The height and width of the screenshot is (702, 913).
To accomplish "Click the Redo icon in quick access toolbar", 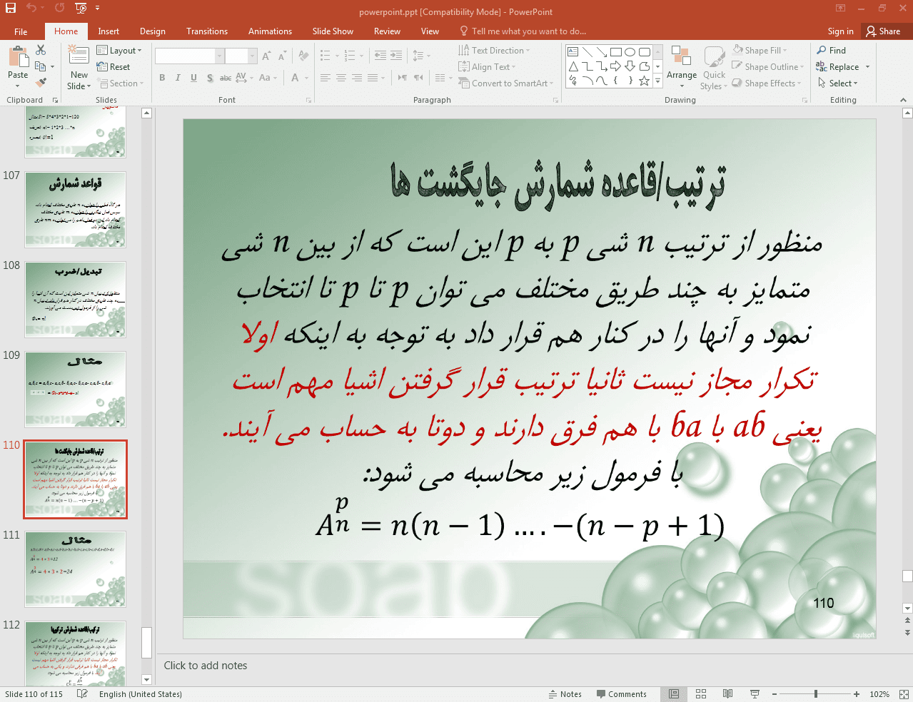I will [x=59, y=8].
